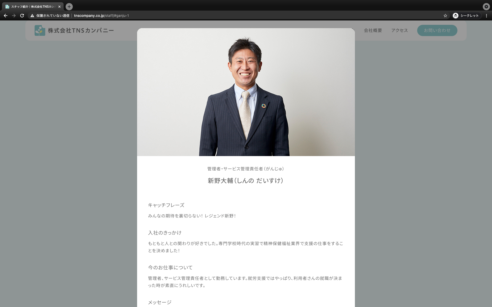Open a new tab with plus icon

click(69, 7)
